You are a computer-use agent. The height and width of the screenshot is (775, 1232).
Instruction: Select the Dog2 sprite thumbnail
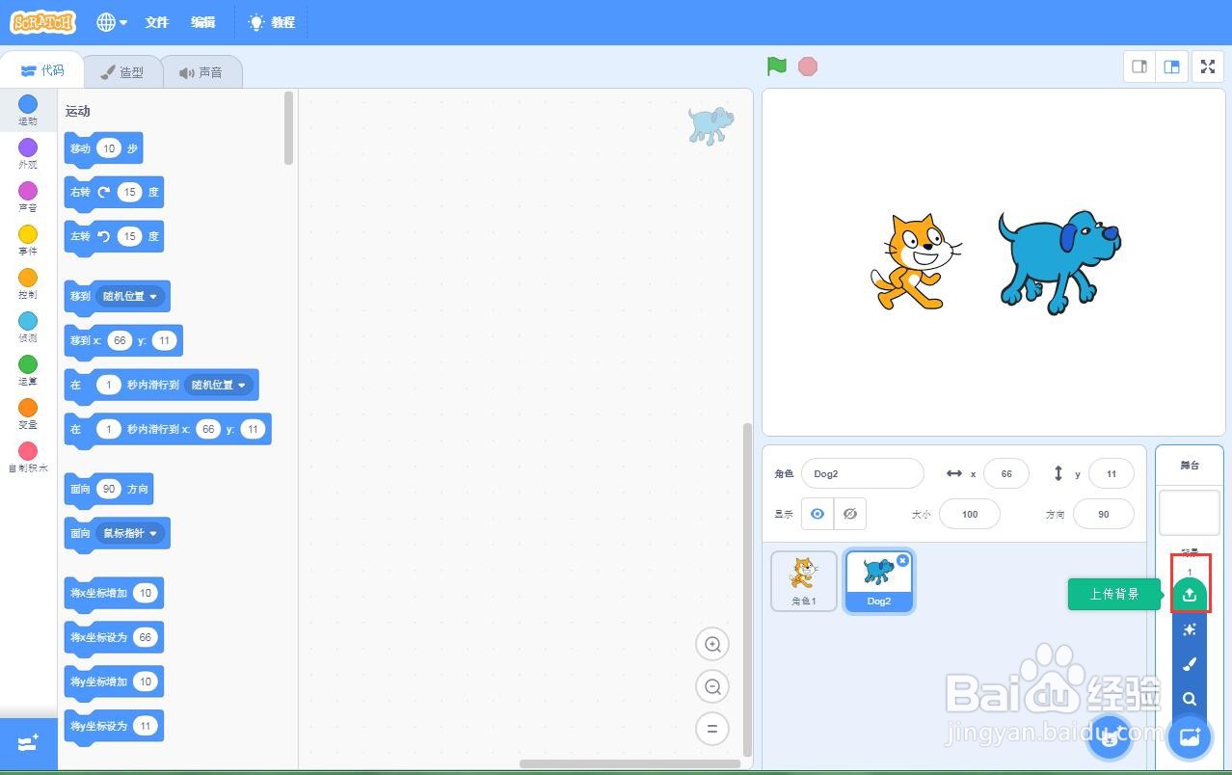[x=878, y=581]
